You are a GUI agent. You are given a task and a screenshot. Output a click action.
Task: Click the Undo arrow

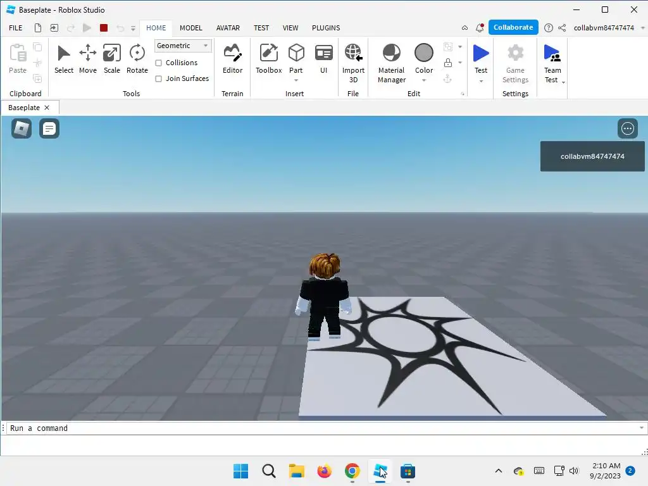coord(120,28)
